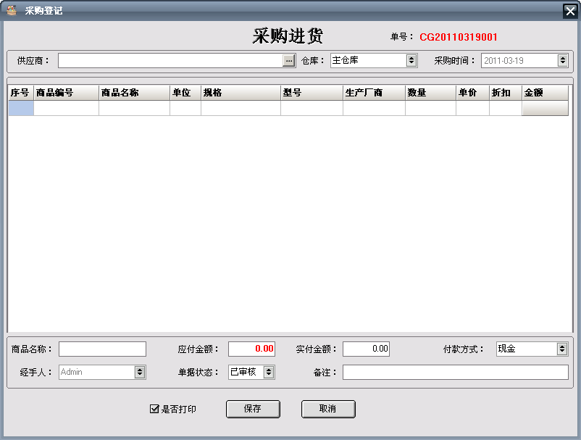Click the 保存 save button
The height and width of the screenshot is (440, 581).
pos(253,409)
